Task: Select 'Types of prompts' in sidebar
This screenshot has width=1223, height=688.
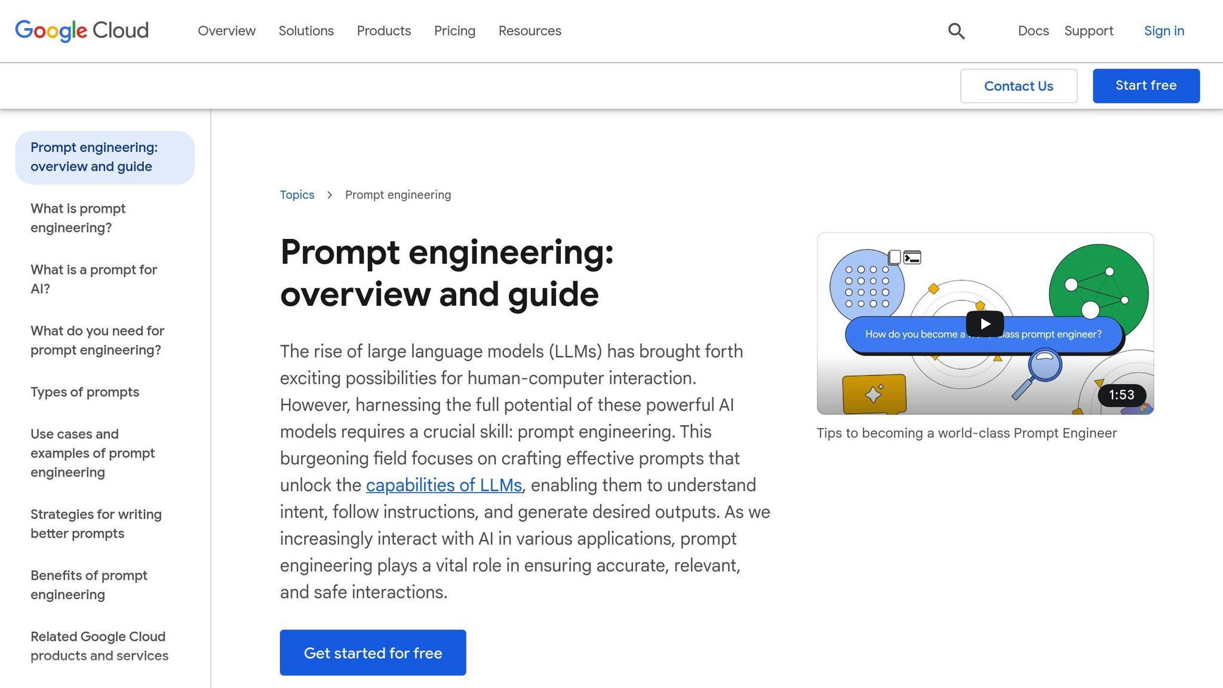Action: (85, 392)
